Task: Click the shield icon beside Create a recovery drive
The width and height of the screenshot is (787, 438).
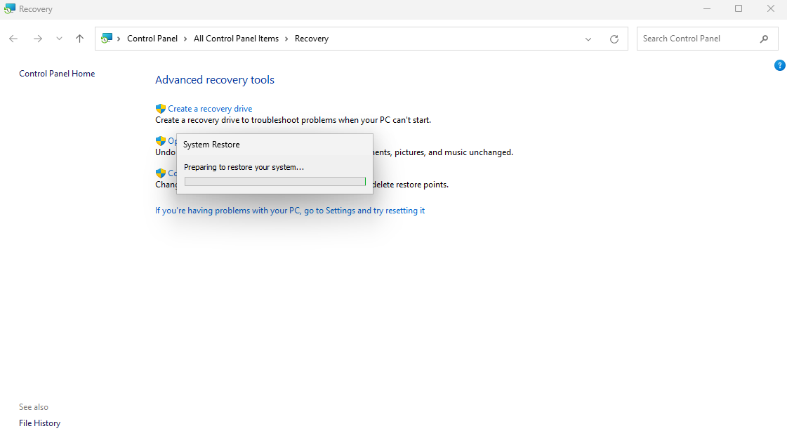Action: [161, 108]
